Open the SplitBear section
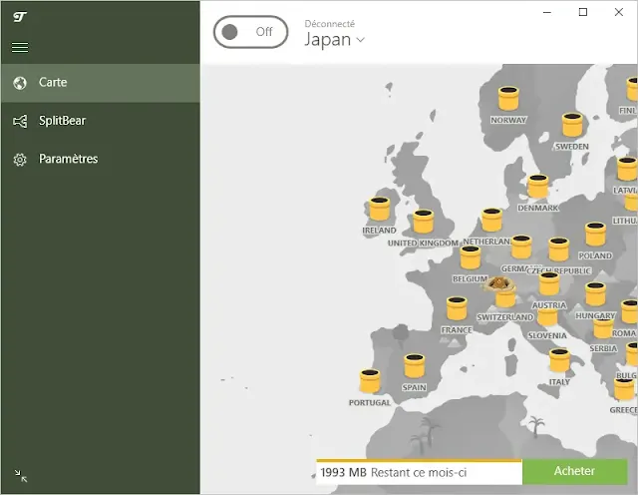Screen dimensions: 638x495 coord(101,121)
